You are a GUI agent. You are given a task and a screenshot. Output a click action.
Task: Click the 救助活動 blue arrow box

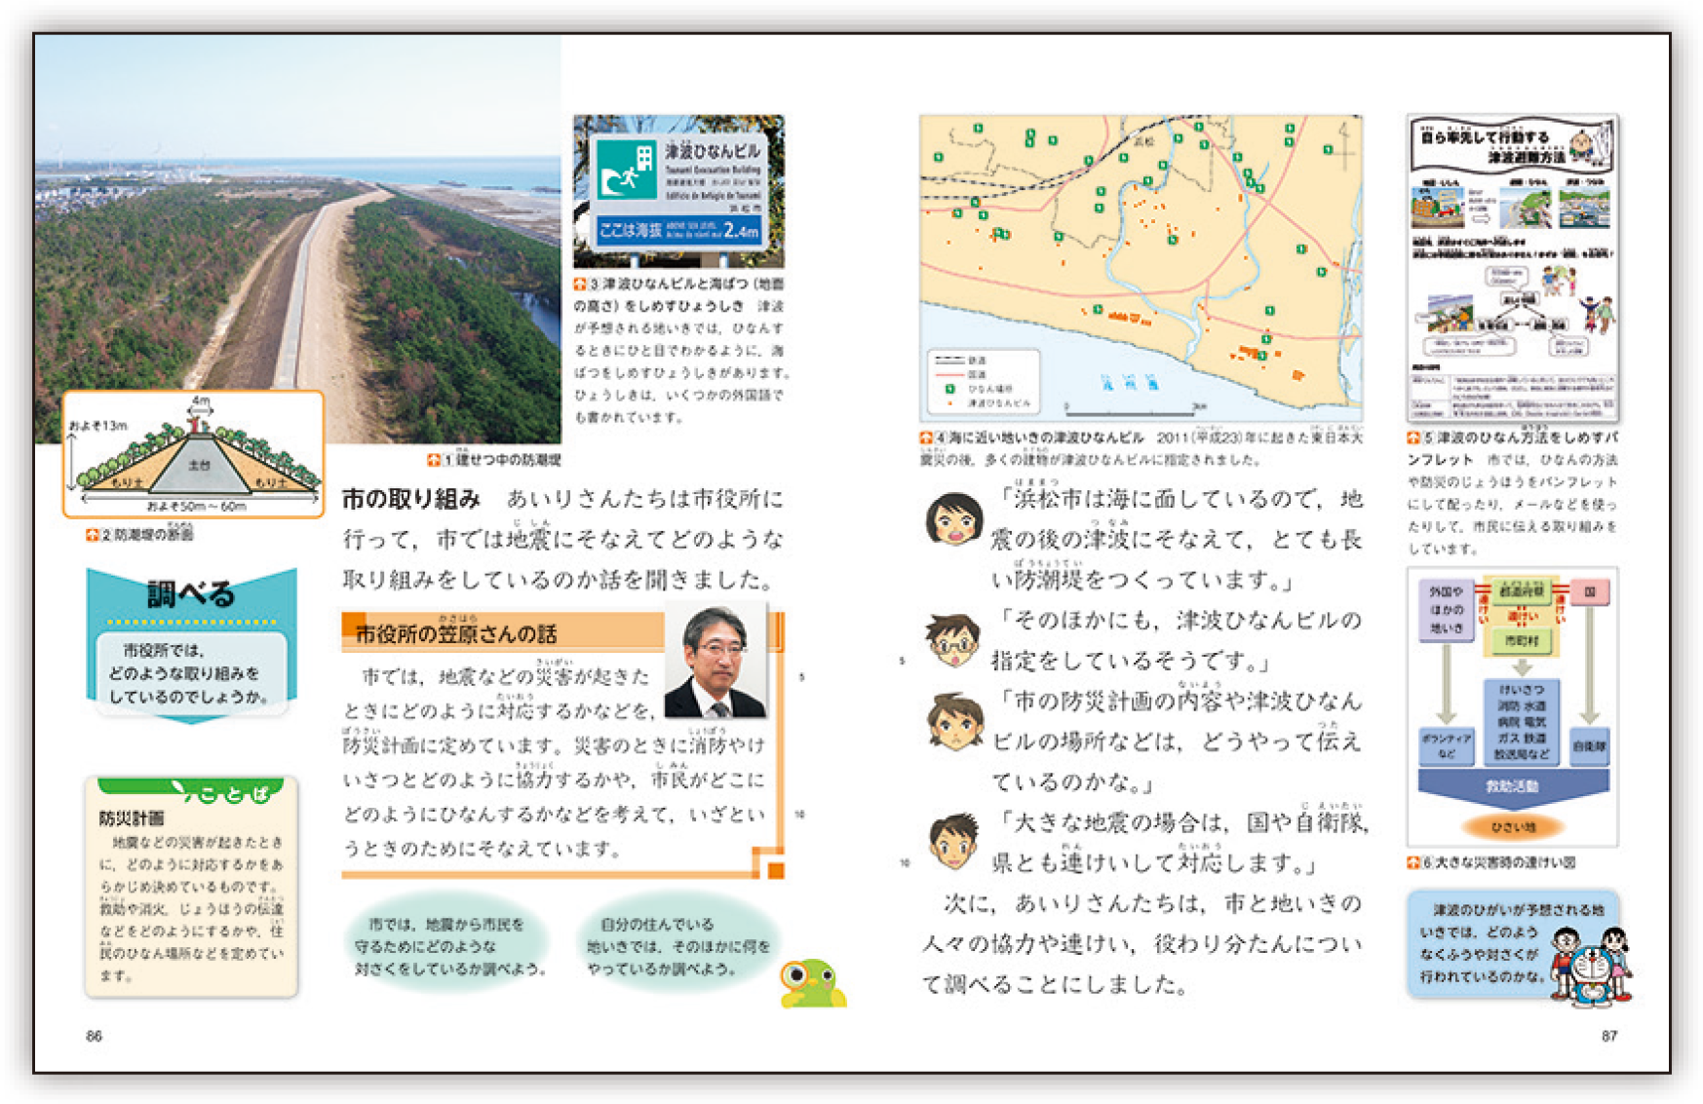pyautogui.click(x=1512, y=785)
